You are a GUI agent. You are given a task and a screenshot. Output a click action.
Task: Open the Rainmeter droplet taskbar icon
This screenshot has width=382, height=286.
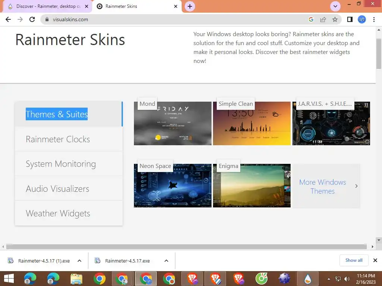pos(308,279)
